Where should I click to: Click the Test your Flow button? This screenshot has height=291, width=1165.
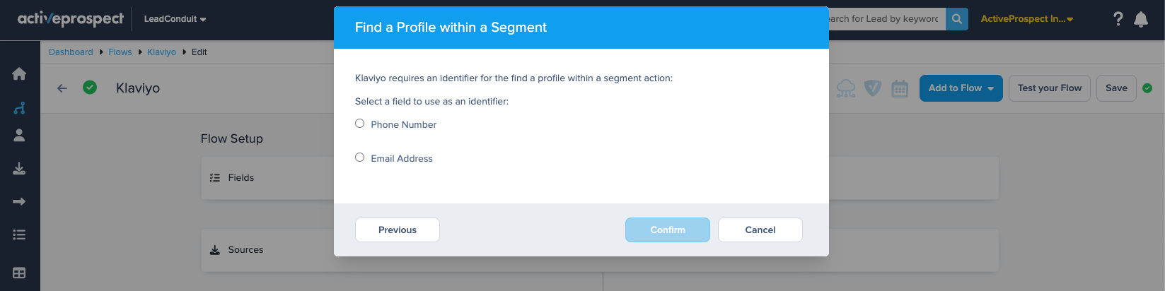tap(1049, 88)
